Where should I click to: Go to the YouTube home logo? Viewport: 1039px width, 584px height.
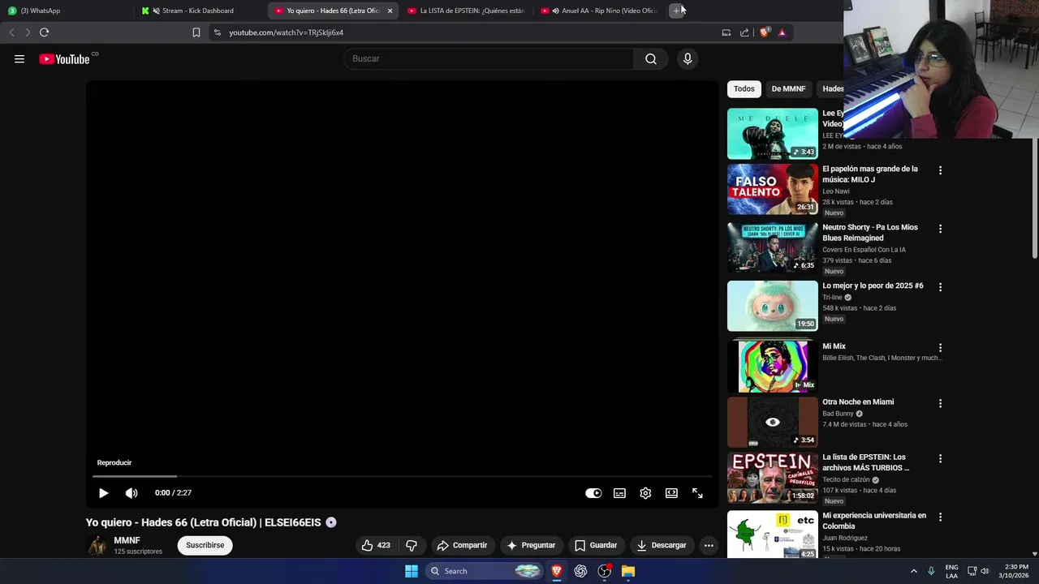point(64,58)
